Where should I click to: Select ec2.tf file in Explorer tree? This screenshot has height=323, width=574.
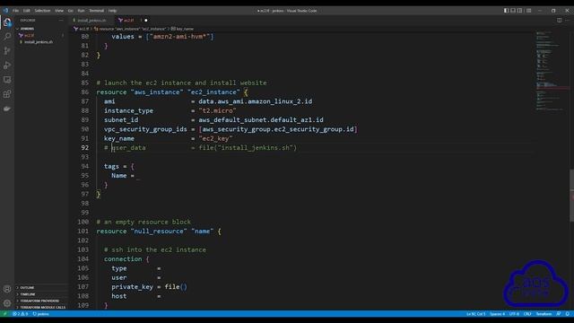pos(29,36)
